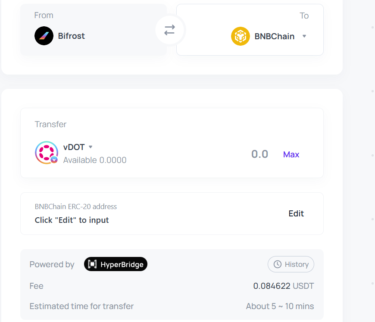Screen dimensions: 375x322
Task: Click the vDOT token icon
Action: (x=46, y=152)
